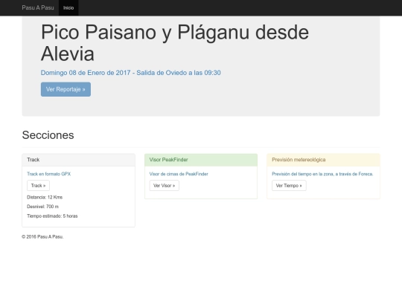Open the Inicio navigation tab
Image resolution: width=402 pixels, height=301 pixels.
point(68,8)
